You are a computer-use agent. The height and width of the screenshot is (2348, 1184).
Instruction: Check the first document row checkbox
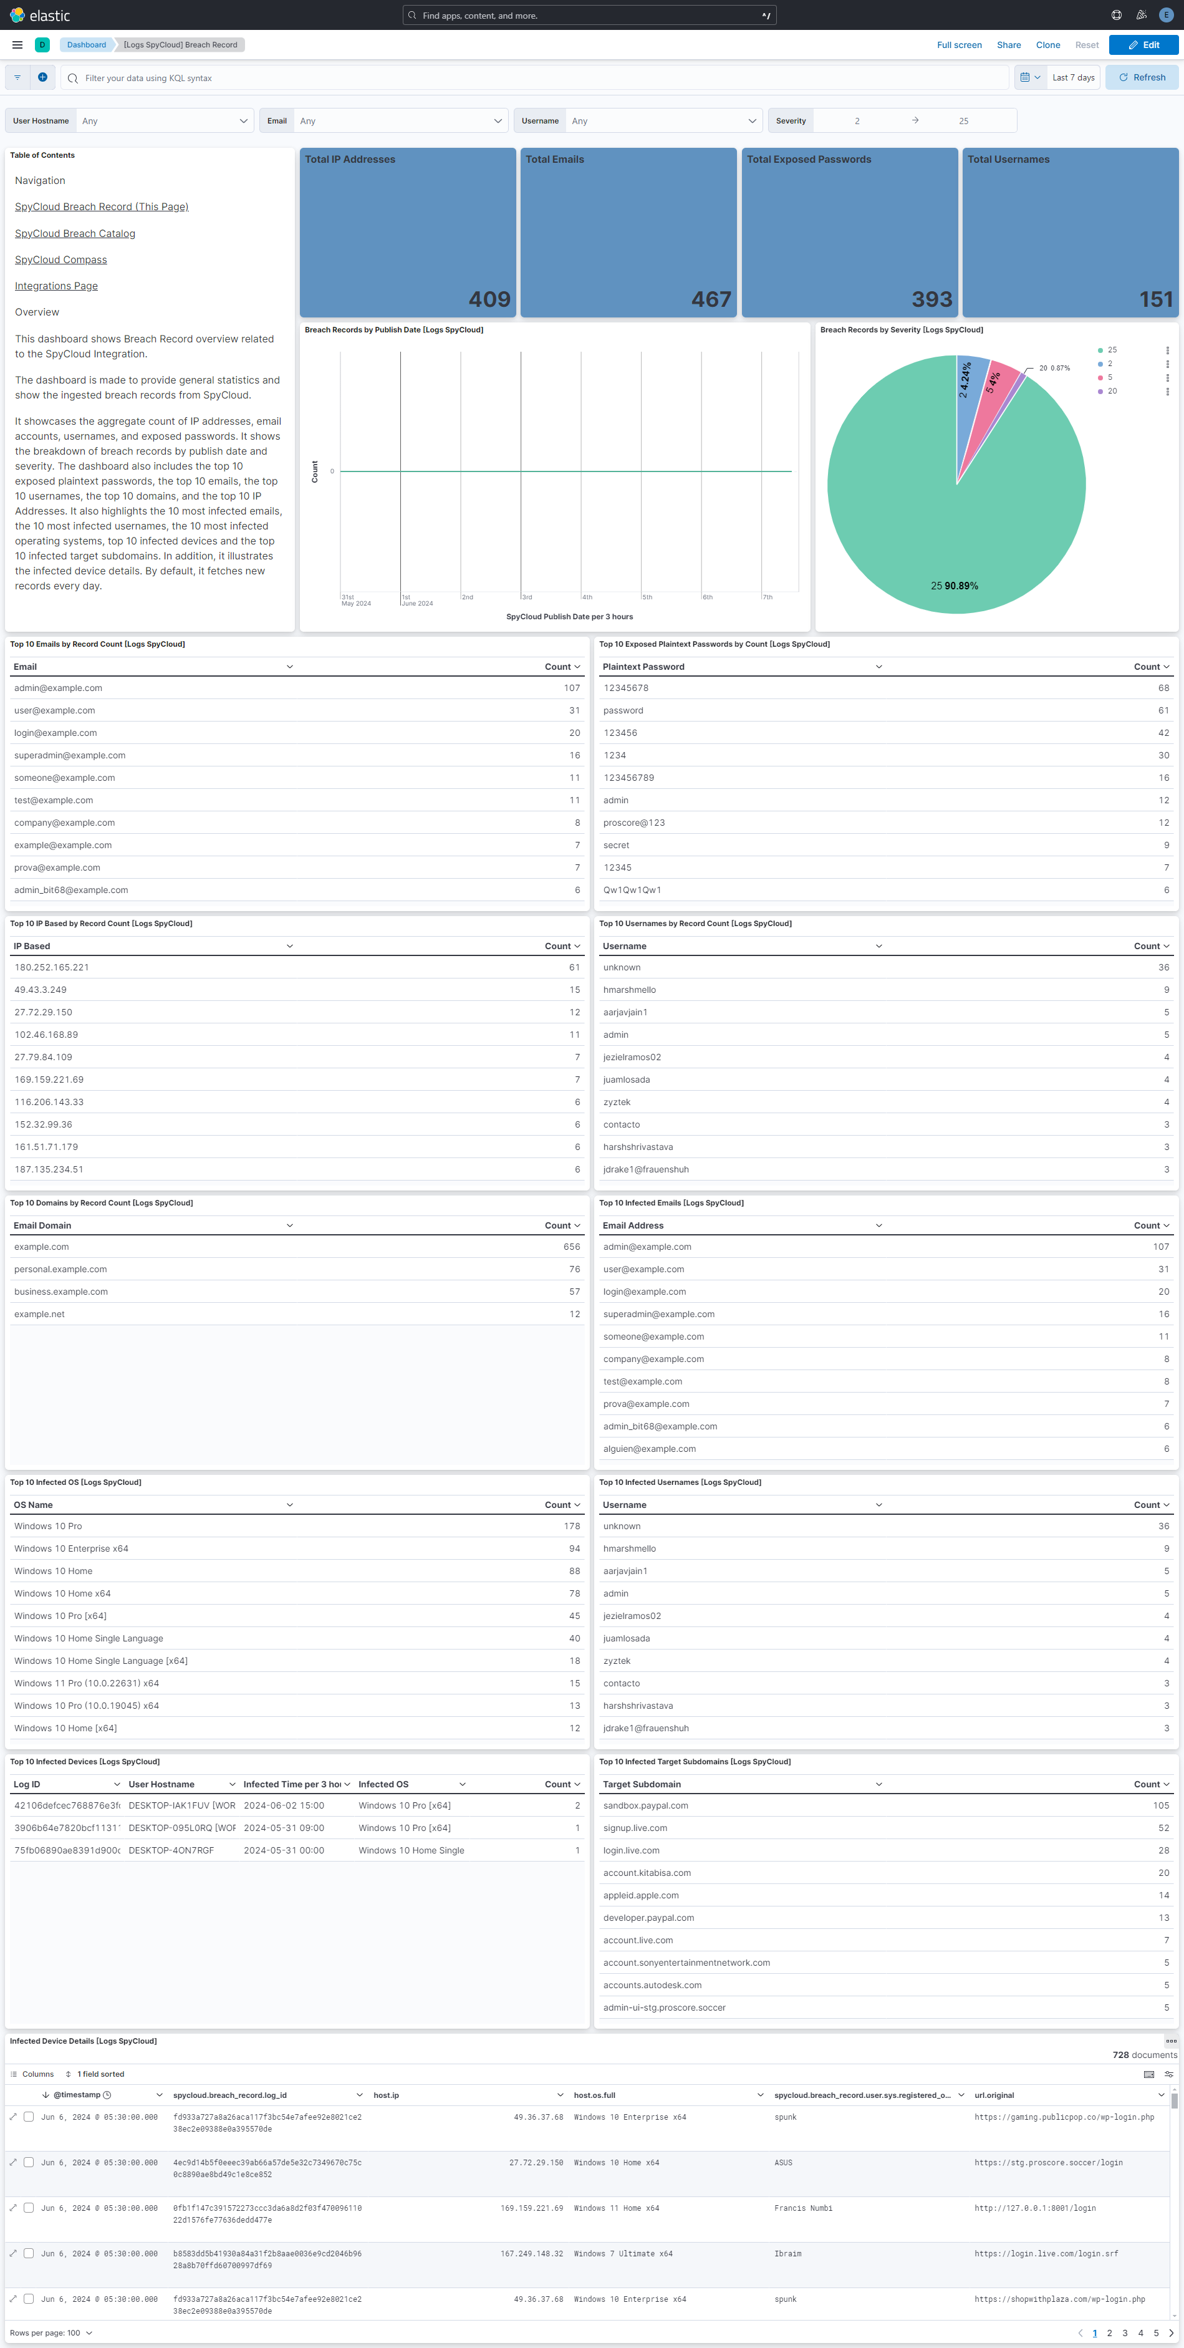pos(28,2115)
